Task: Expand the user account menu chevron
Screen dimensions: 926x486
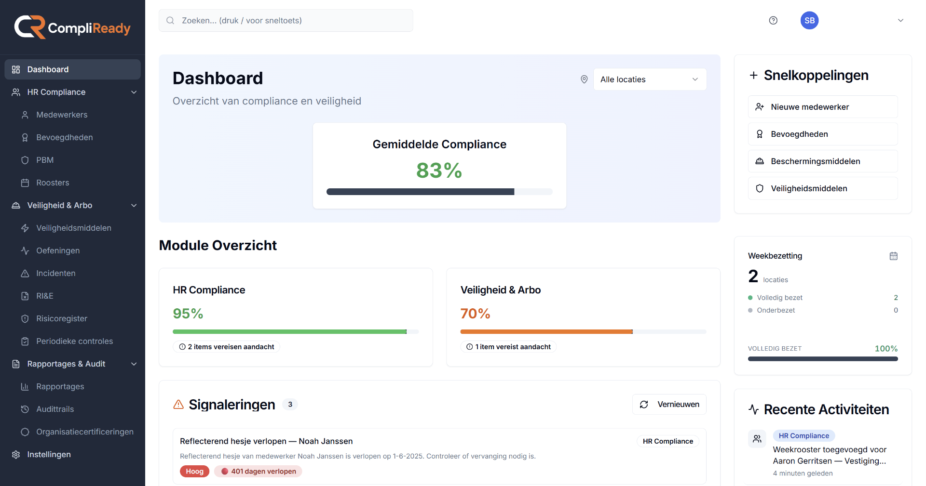Action: 900,20
